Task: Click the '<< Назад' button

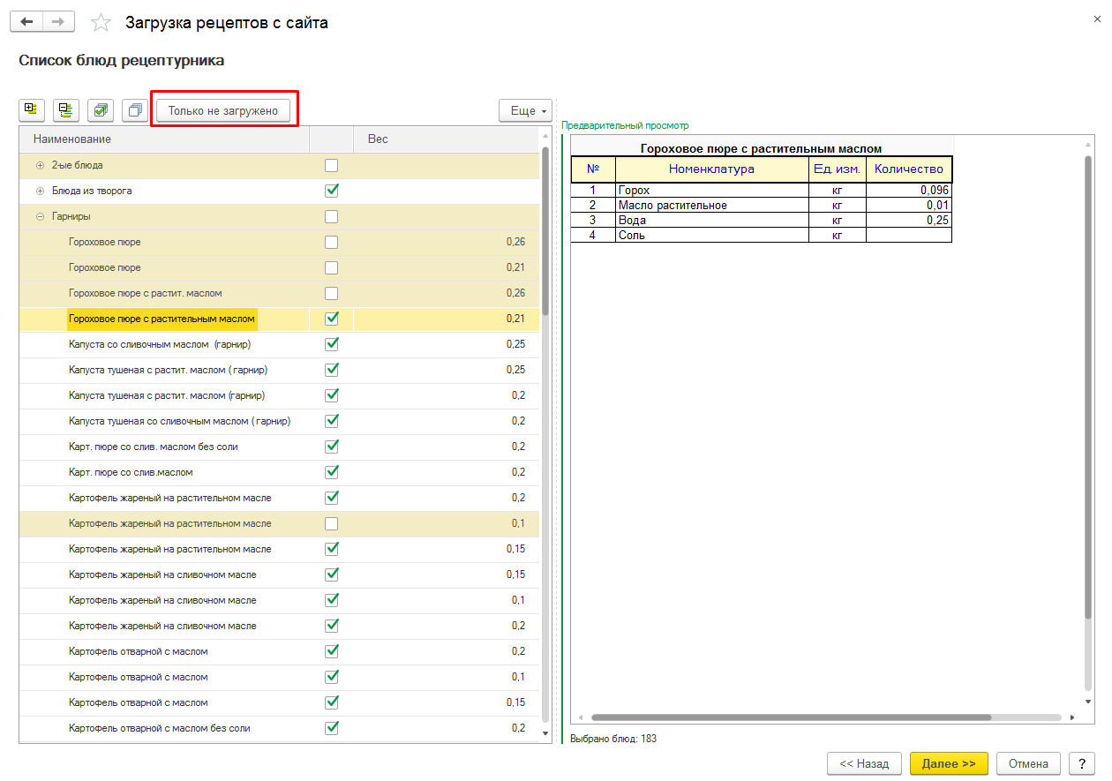Action: point(864,763)
